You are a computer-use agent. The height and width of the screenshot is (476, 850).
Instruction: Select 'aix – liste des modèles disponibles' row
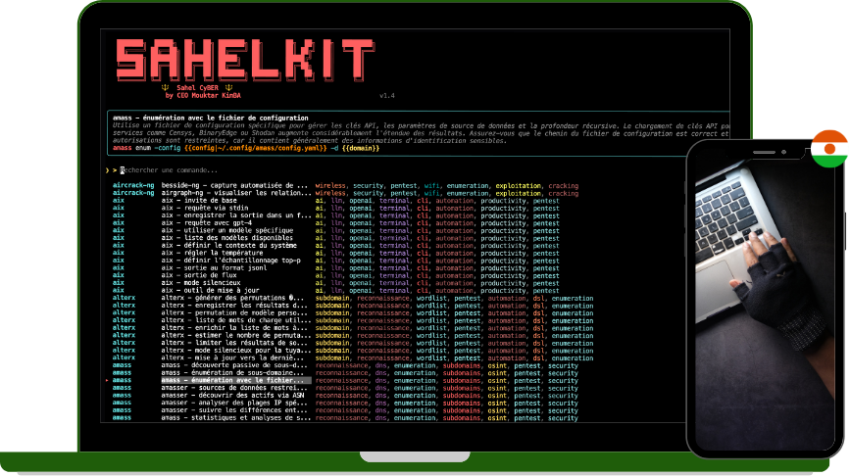click(335, 238)
